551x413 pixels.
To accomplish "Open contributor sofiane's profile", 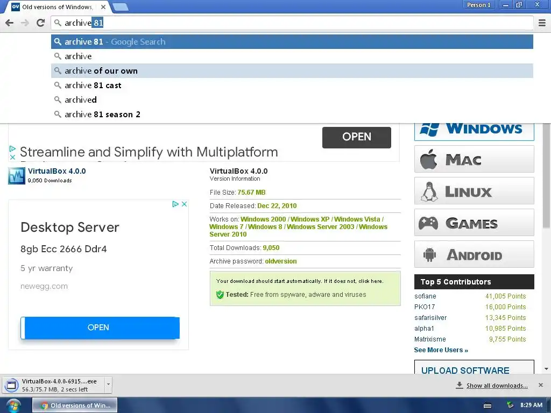I will pyautogui.click(x=425, y=296).
